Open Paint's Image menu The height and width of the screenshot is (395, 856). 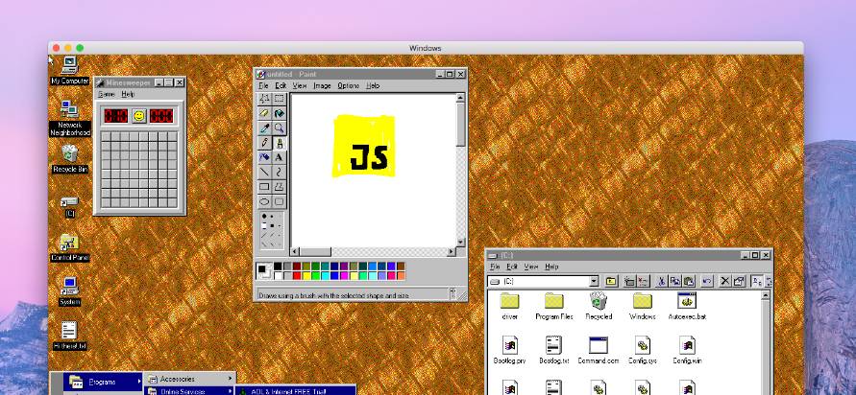point(322,86)
